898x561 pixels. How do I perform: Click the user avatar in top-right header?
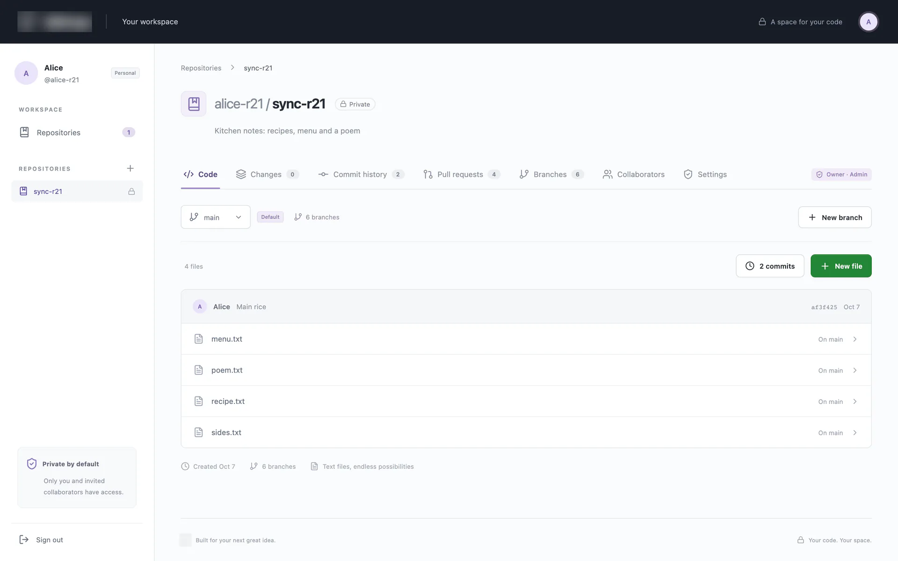pos(869,22)
